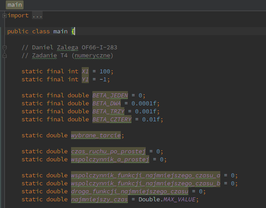
Task: Click the najmniejszy_czas variable
Action: click(99, 200)
